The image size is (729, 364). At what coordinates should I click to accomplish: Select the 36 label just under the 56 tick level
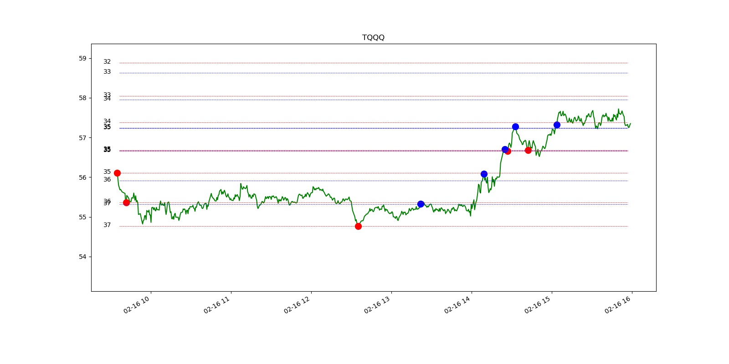pos(107,179)
